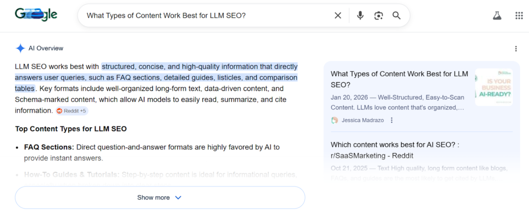
Task: Clear the search box with the X icon
Action: point(338,15)
